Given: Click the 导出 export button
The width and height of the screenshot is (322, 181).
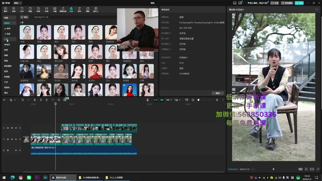Looking at the screenshot, I should 299,3.
